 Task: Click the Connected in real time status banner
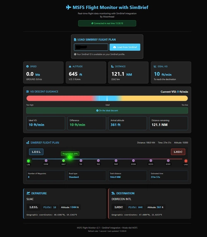107,23
